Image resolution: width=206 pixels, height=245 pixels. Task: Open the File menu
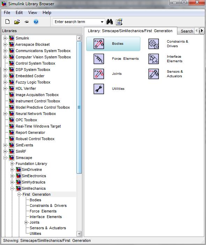click(7, 13)
